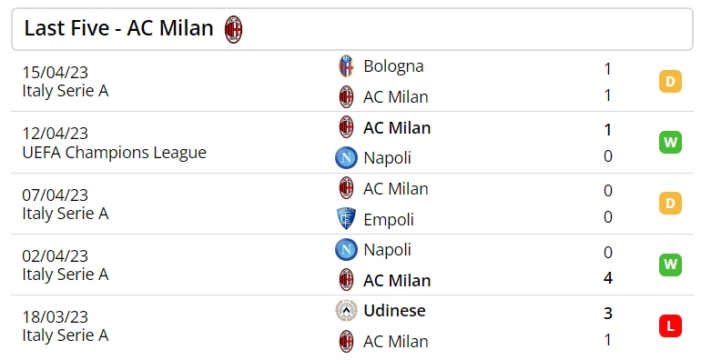Select the 15/04/23 match date

click(x=55, y=73)
